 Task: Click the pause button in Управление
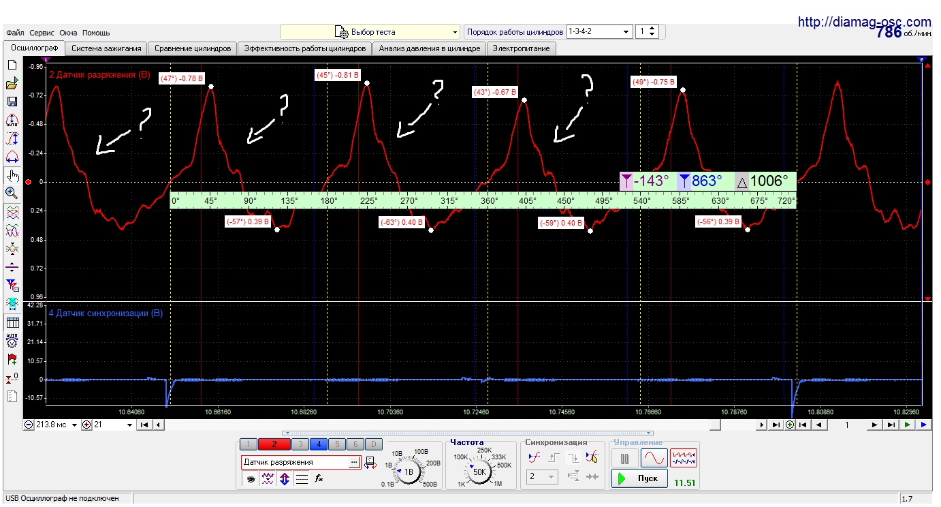pos(624,457)
